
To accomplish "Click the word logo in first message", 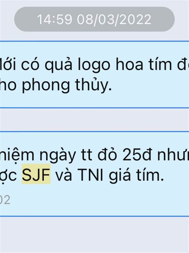I will 94,65.
